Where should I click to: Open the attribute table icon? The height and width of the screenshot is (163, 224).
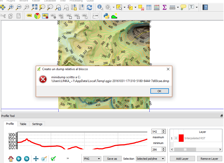(x=149, y=7)
